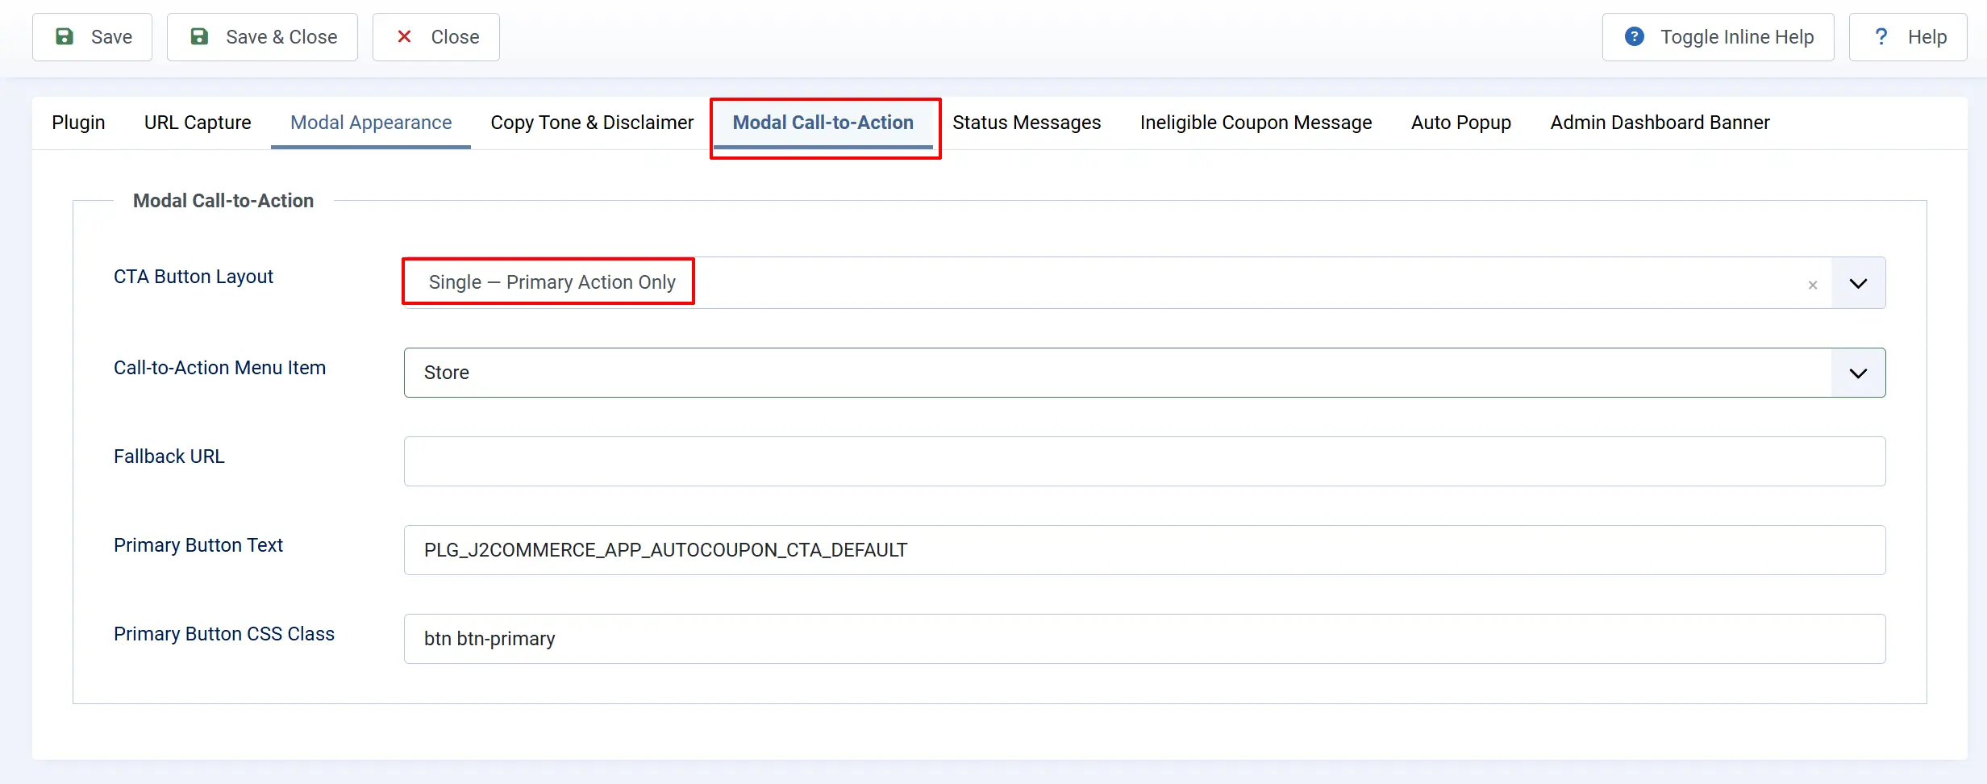Open the Admin Dashboard Banner tab
The height and width of the screenshot is (784, 1987).
point(1660,123)
